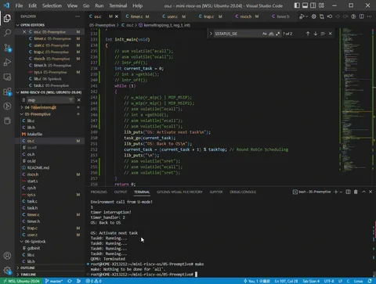Open the Terminal menu

point(117,5)
